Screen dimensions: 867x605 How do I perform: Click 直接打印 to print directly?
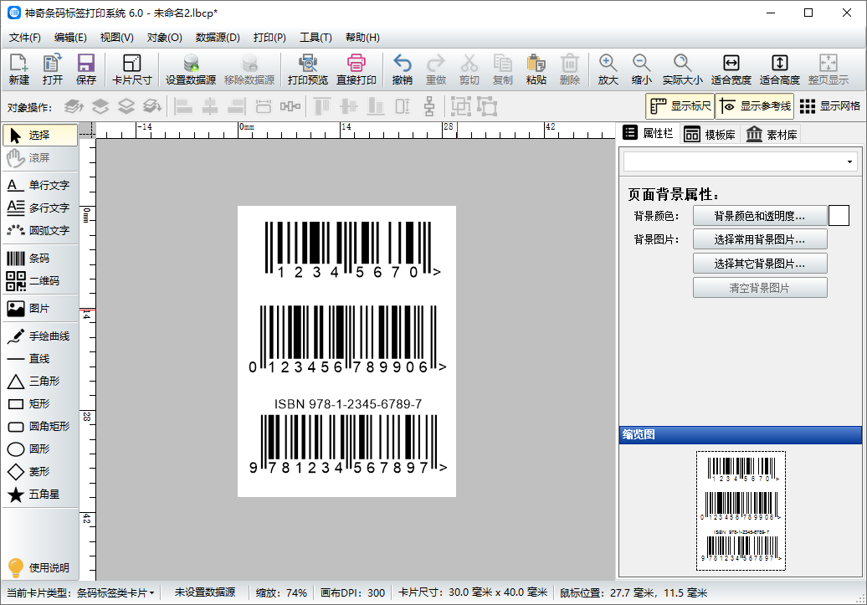[357, 69]
